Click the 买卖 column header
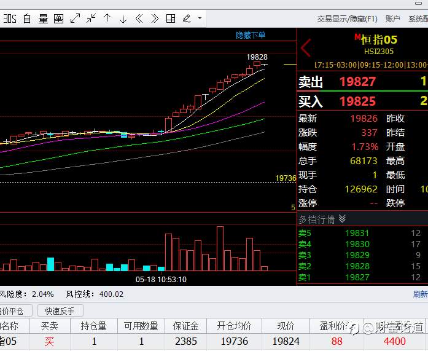The image size is (428, 351). (49, 326)
